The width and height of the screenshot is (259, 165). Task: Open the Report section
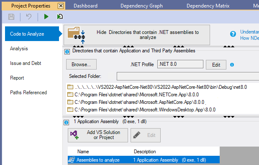pyautogui.click(x=17, y=78)
